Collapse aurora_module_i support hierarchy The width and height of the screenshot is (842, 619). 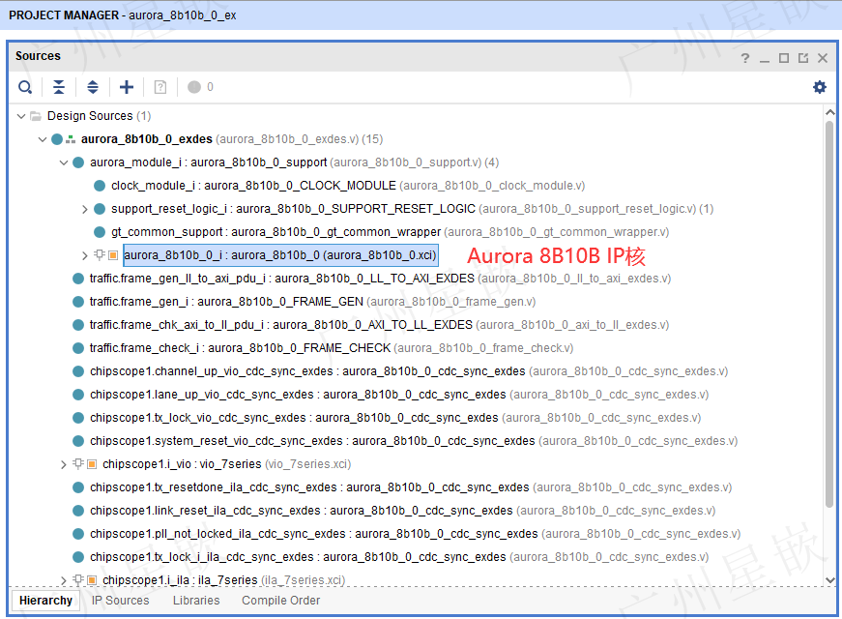pyautogui.click(x=64, y=162)
